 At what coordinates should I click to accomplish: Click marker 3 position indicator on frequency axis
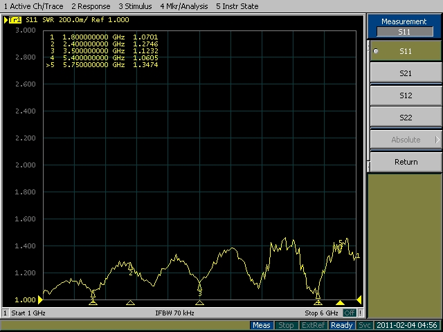click(200, 303)
